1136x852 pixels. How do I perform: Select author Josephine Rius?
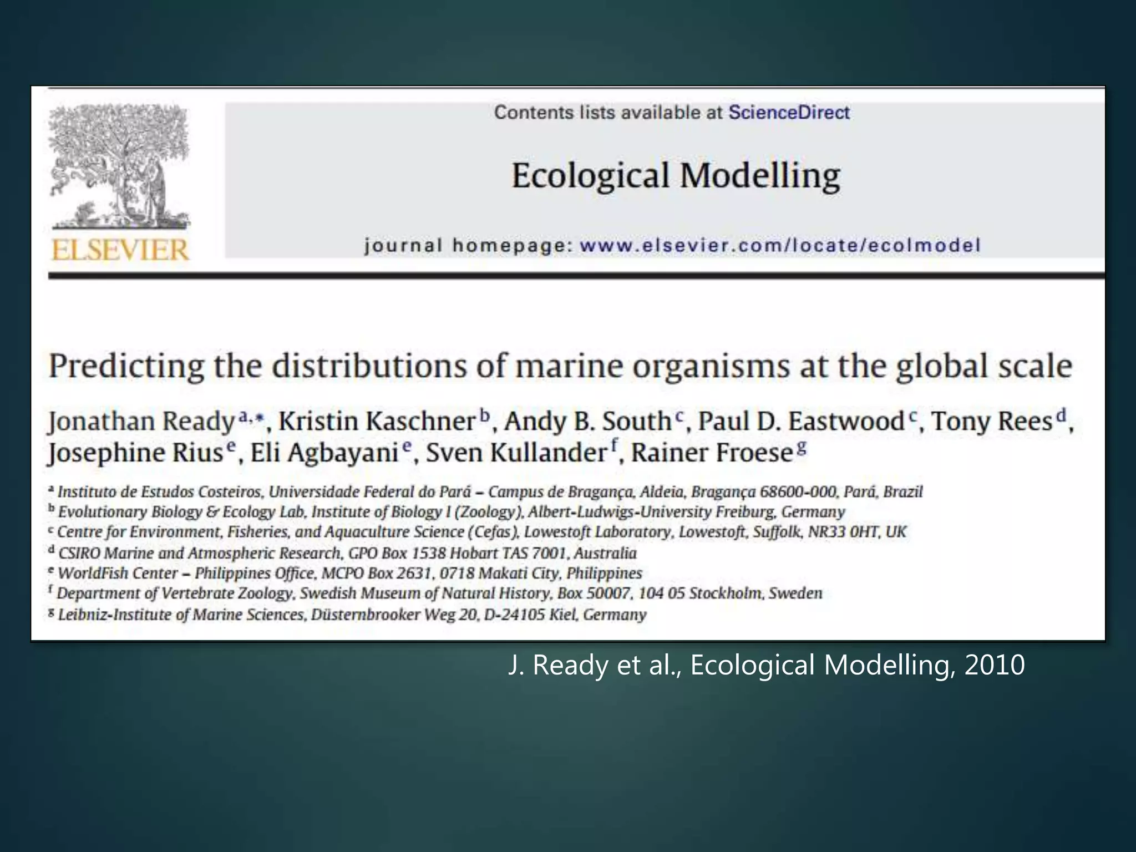click(136, 453)
